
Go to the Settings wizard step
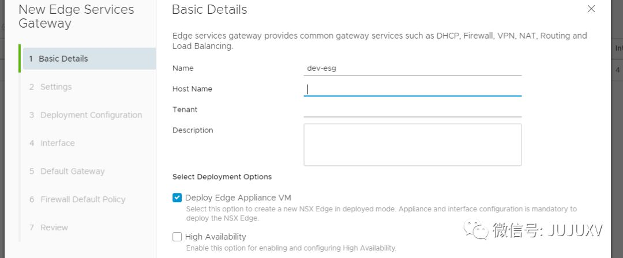point(55,87)
